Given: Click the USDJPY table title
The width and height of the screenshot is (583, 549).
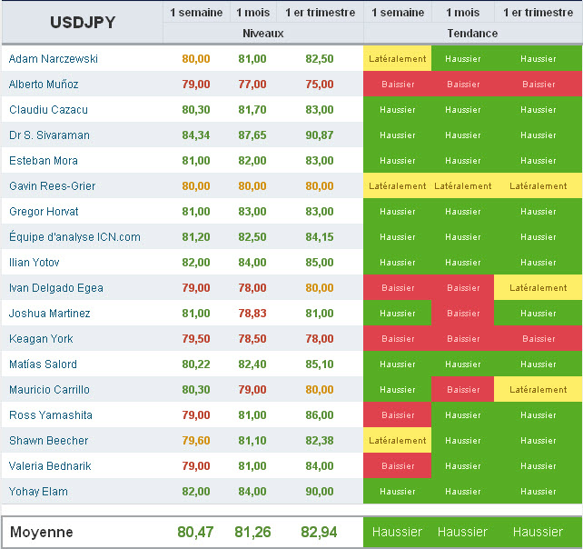Looking at the screenshot, I should tap(83, 23).
